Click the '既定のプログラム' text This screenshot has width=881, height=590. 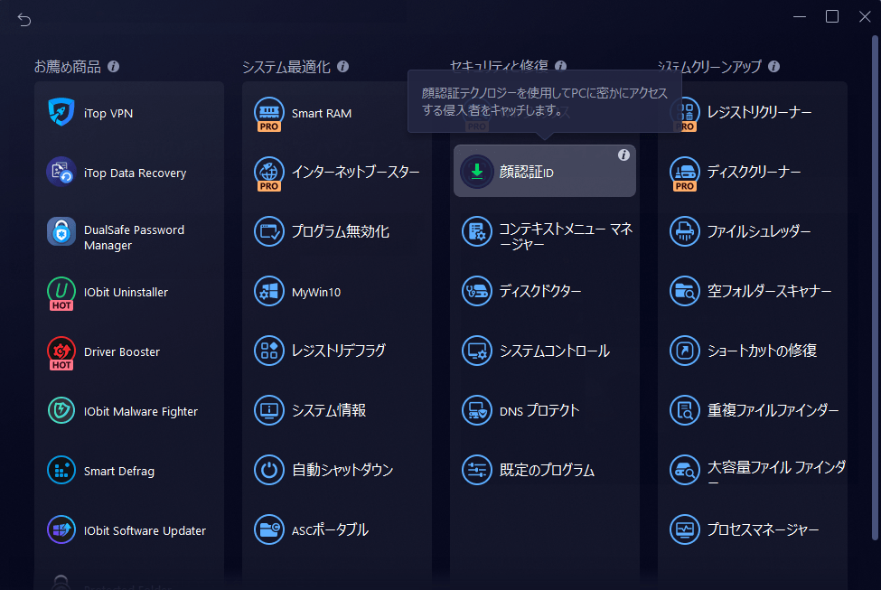coord(547,470)
